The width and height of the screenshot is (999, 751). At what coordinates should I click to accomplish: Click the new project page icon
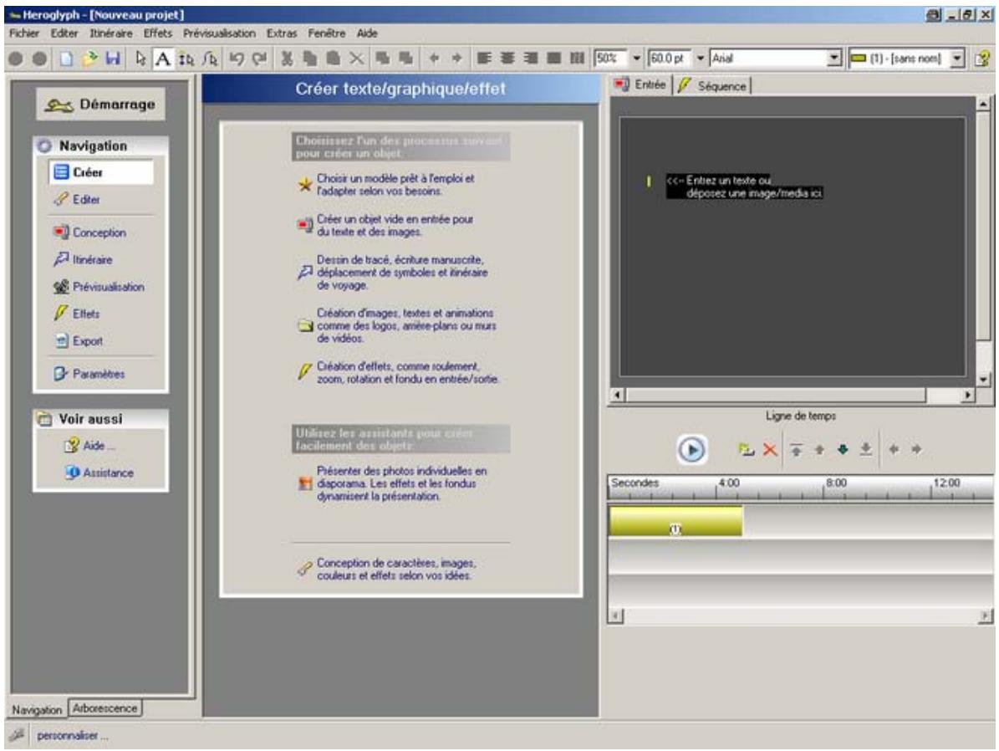66,59
